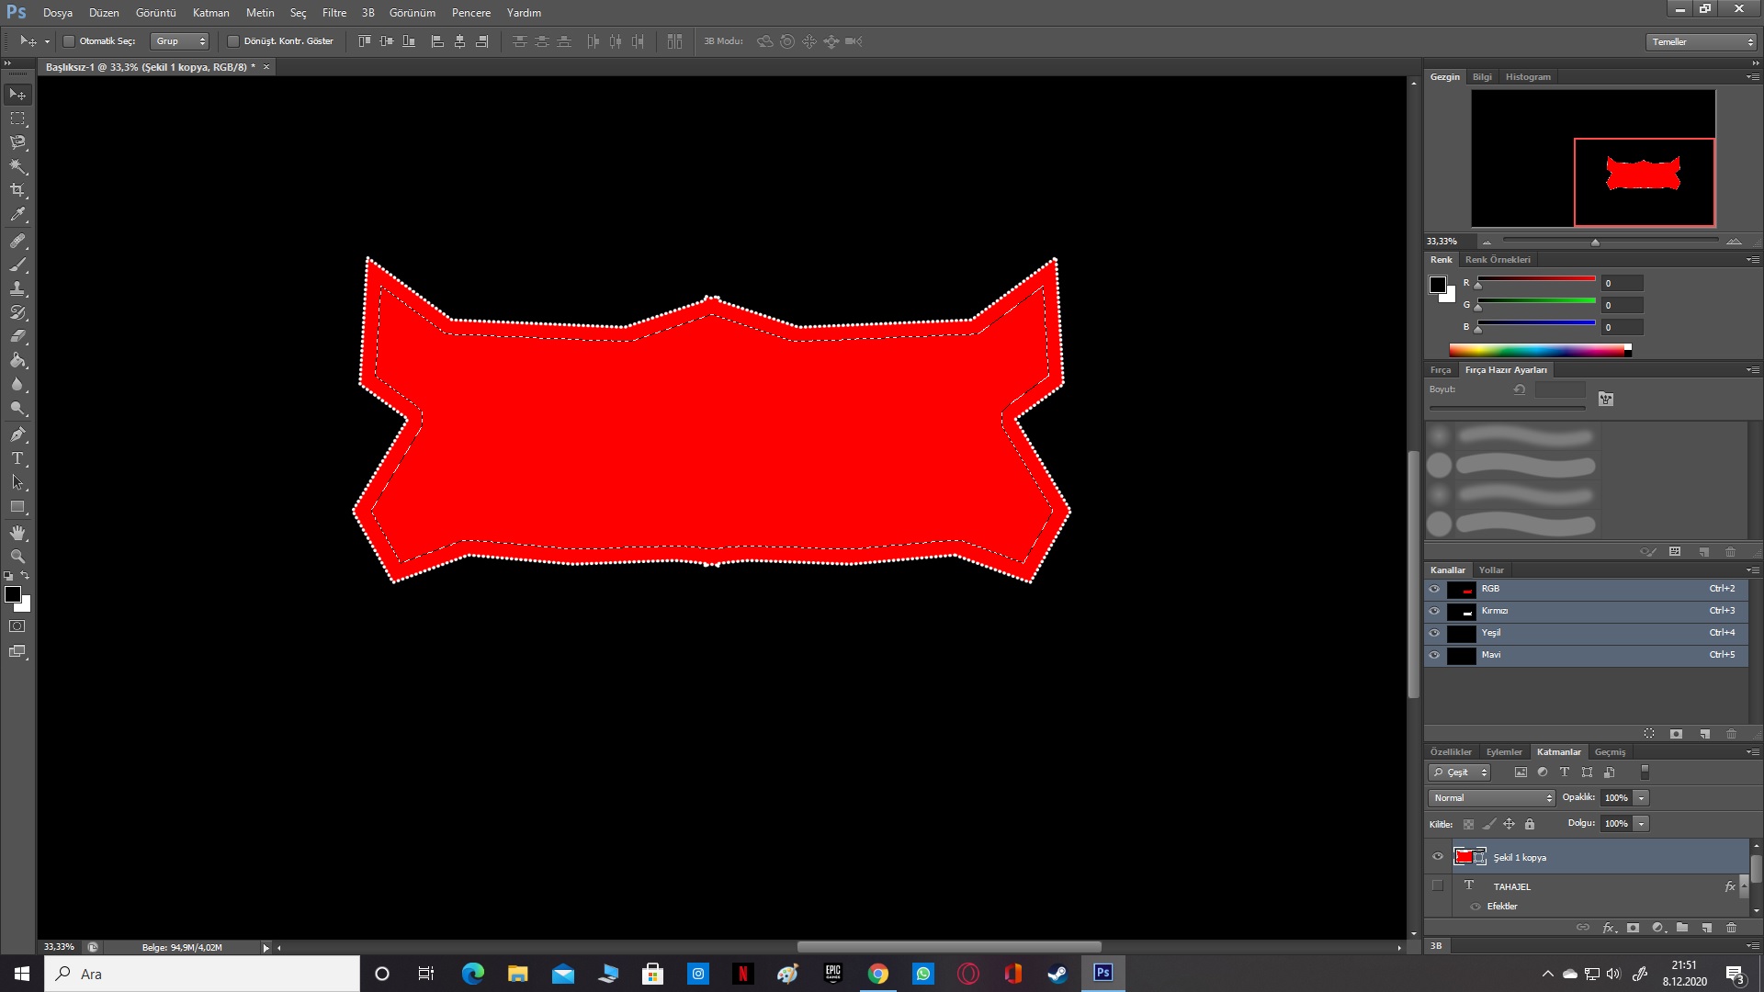The image size is (1764, 992).
Task: Select the Eraser tool
Action: [x=17, y=336]
